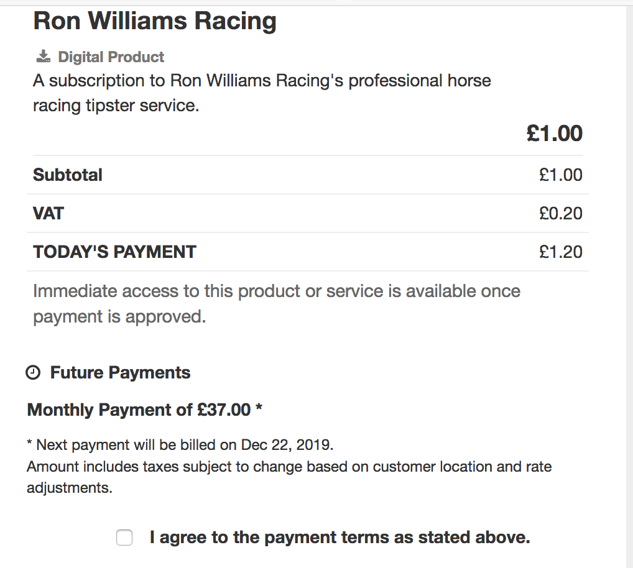633x568 pixels.
Task: Click the Monthly Payment of £37.00 text
Action: tap(139, 410)
